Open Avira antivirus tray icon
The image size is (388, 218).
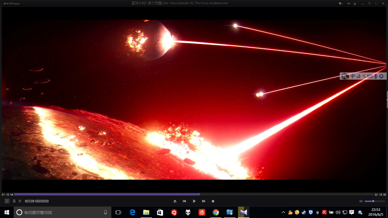coord(324,212)
